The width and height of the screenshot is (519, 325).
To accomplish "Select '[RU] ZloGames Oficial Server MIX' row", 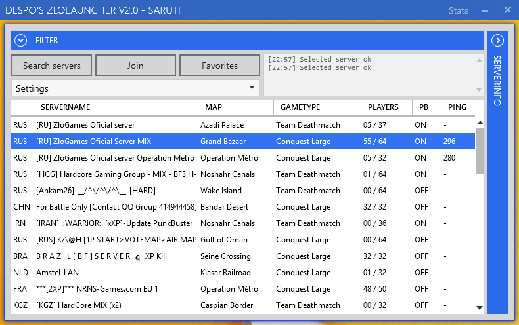I will click(243, 142).
